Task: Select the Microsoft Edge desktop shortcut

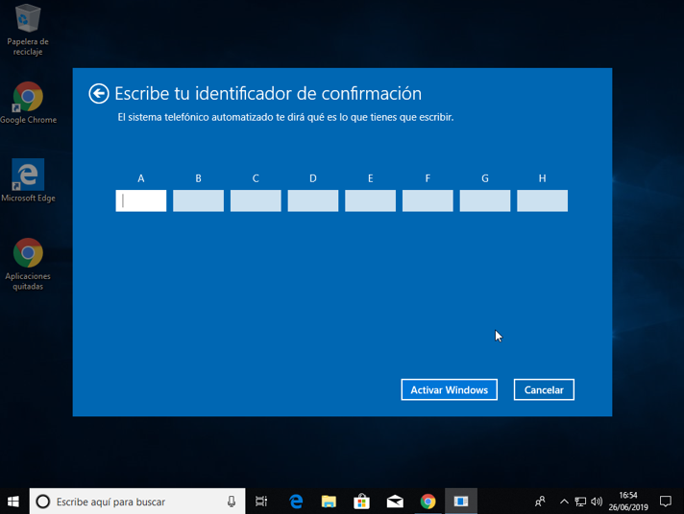Action: point(28,181)
